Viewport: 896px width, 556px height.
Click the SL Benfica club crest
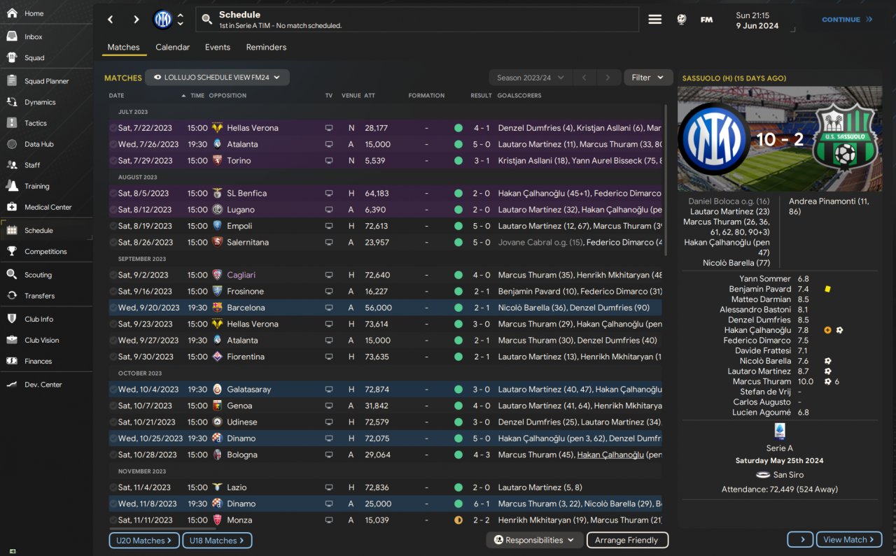pos(218,193)
